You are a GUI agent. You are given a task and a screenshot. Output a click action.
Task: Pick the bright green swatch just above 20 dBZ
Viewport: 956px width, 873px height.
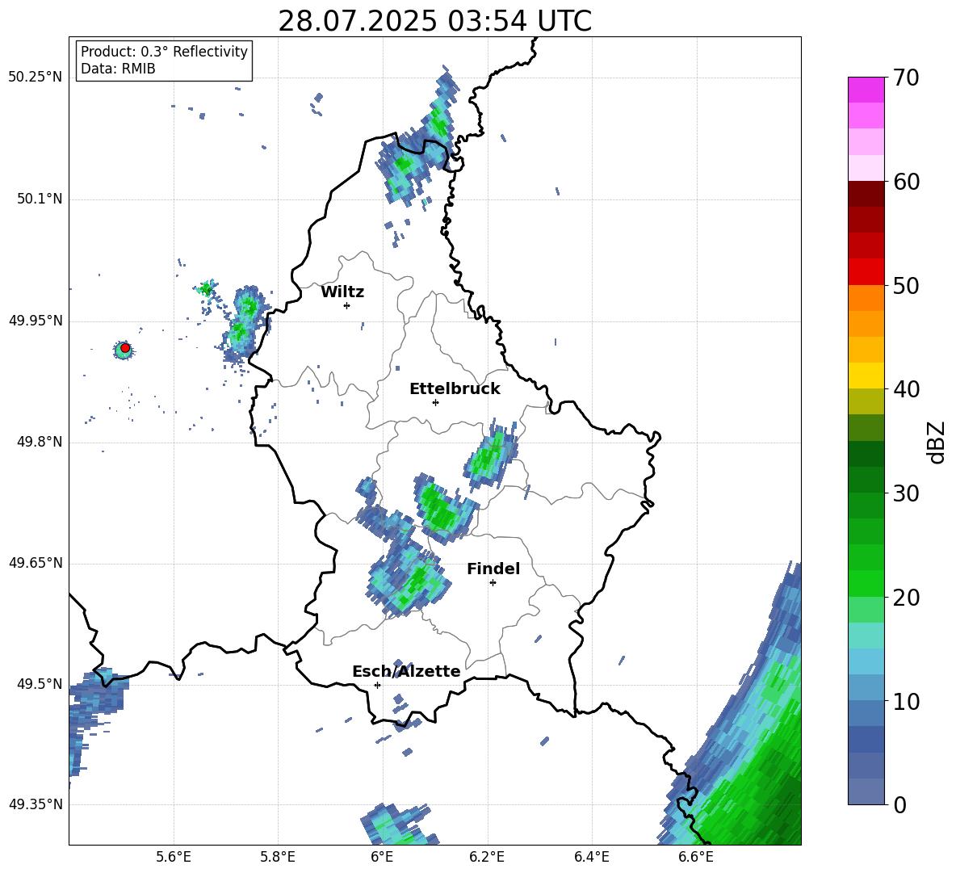tap(866, 583)
